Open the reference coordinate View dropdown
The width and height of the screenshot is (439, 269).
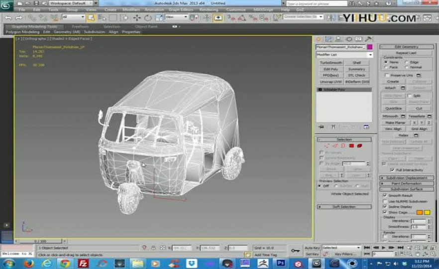(176, 17)
